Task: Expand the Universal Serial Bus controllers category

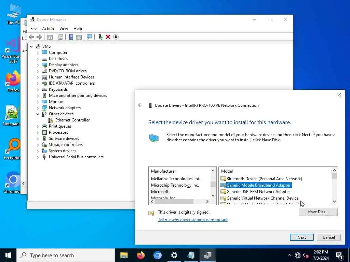Action: 38,157
